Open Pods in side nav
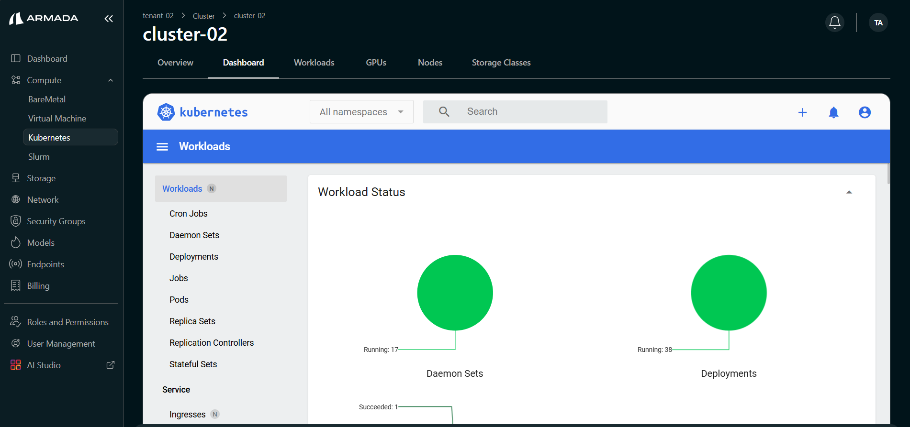This screenshot has width=910, height=427. (179, 300)
